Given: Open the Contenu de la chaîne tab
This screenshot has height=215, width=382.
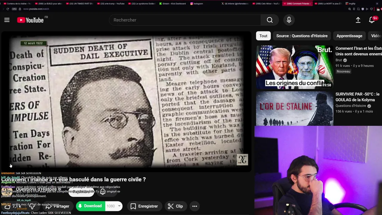Looking at the screenshot, I should pyautogui.click(x=17, y=4).
